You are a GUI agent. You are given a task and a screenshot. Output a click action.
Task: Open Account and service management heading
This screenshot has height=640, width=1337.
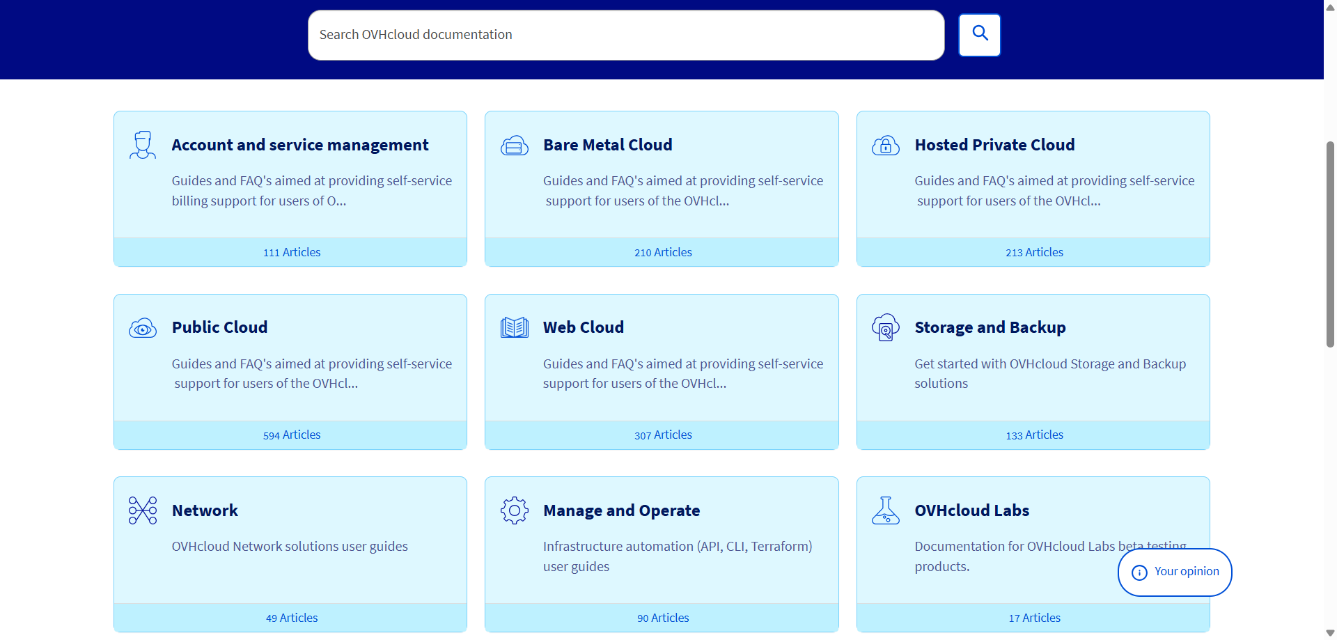click(x=300, y=145)
